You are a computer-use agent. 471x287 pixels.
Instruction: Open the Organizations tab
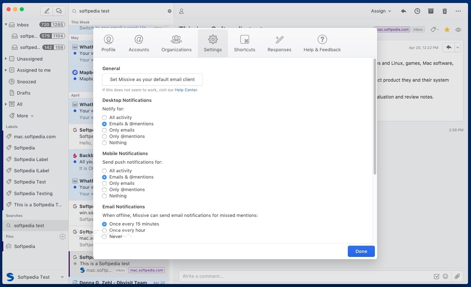pyautogui.click(x=176, y=43)
